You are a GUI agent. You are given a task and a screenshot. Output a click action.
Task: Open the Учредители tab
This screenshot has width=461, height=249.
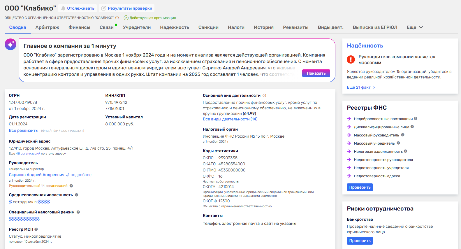pyautogui.click(x=137, y=27)
